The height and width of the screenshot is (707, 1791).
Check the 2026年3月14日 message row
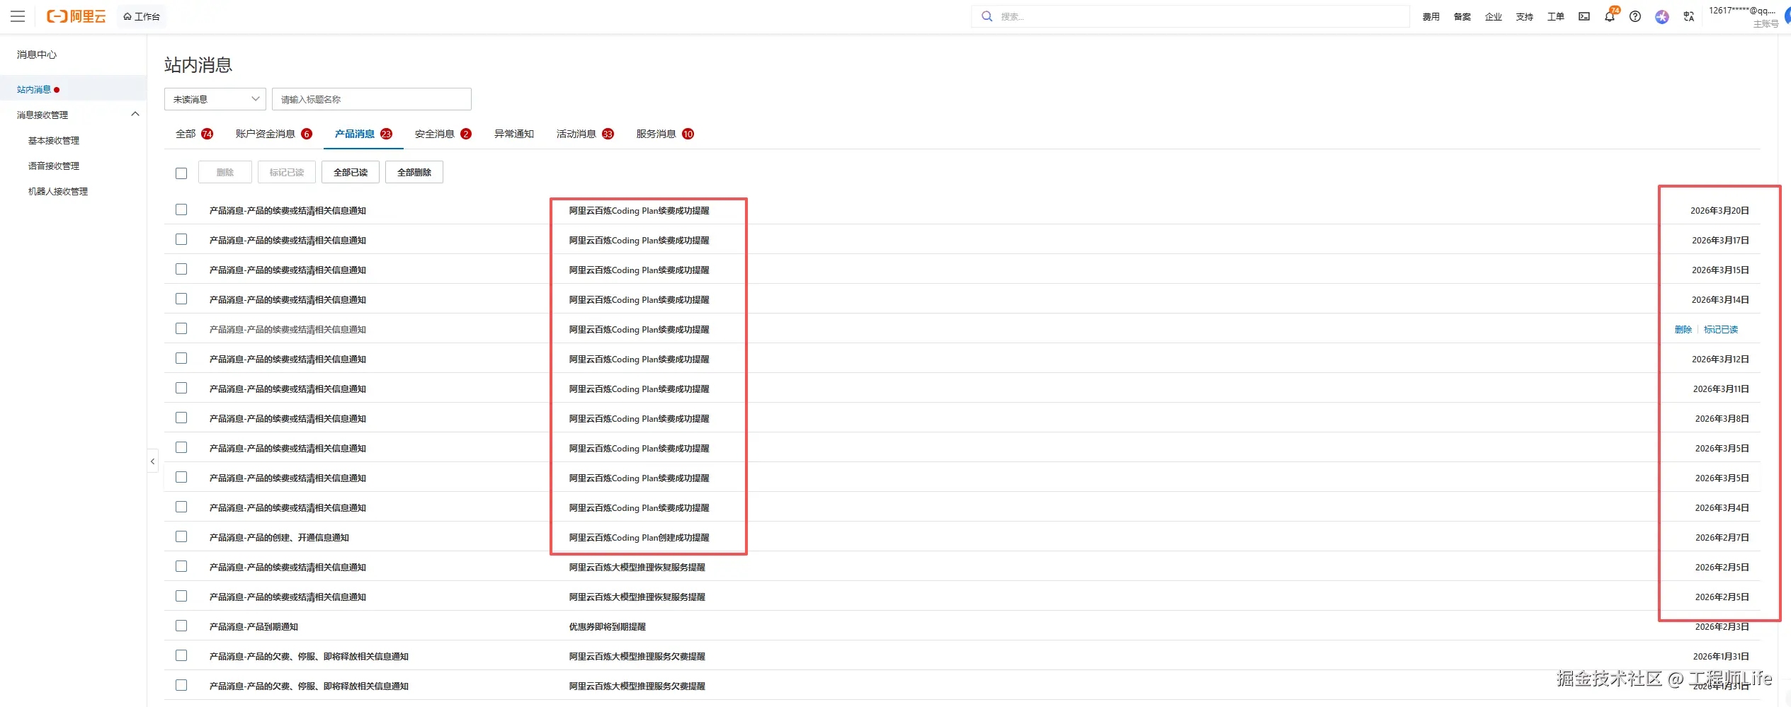[x=181, y=299]
